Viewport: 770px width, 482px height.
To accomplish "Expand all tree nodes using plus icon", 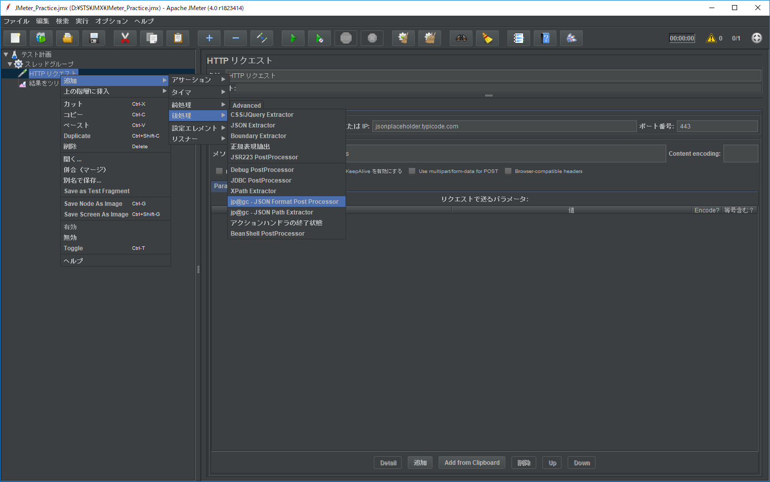I will (x=209, y=38).
